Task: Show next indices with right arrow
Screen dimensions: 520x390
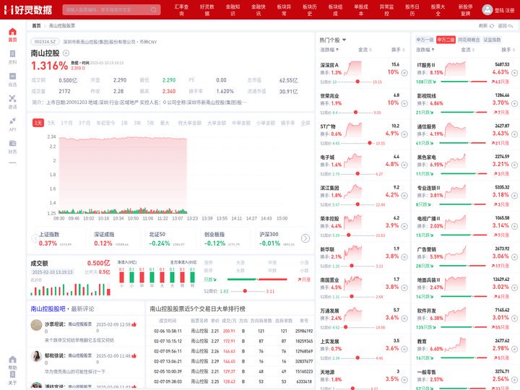Action: (x=305, y=238)
